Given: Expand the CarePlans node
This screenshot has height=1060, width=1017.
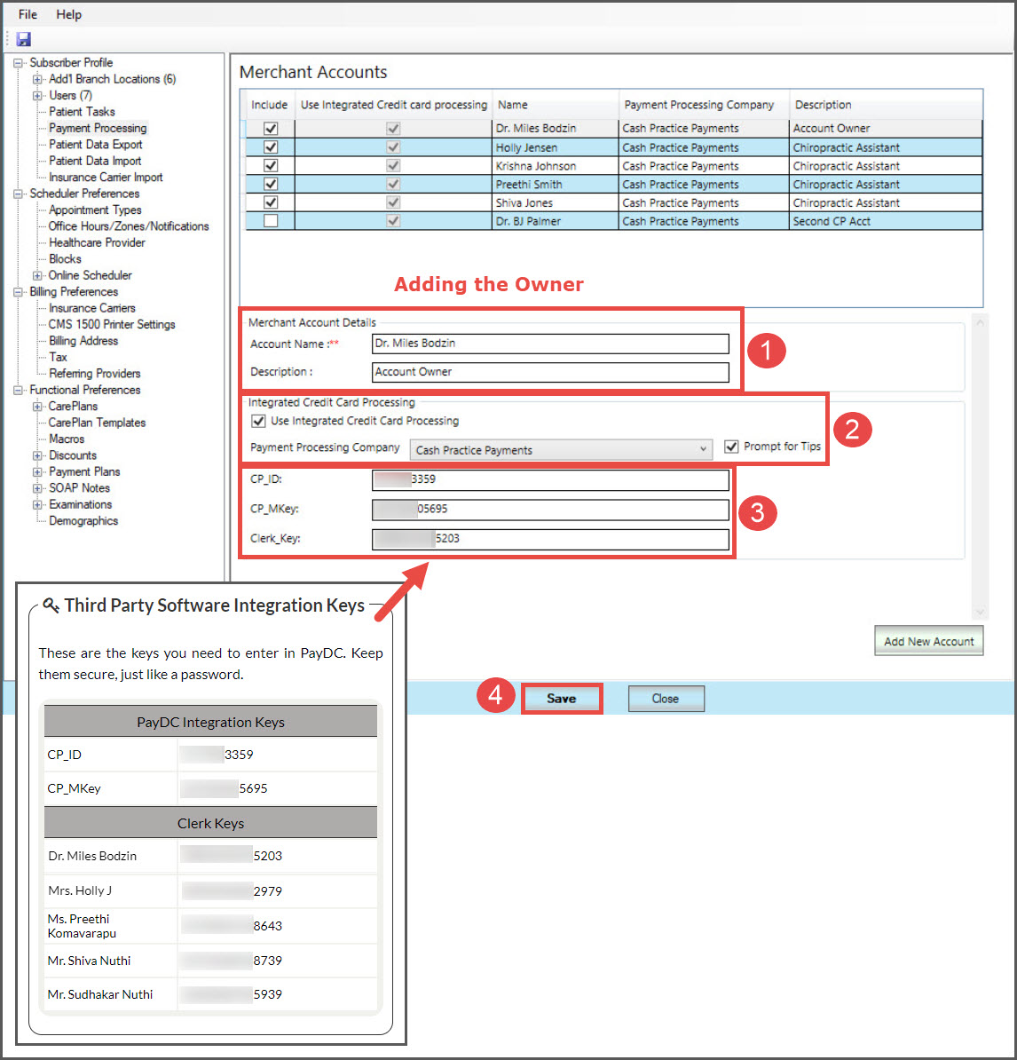Looking at the screenshot, I should tap(38, 407).
